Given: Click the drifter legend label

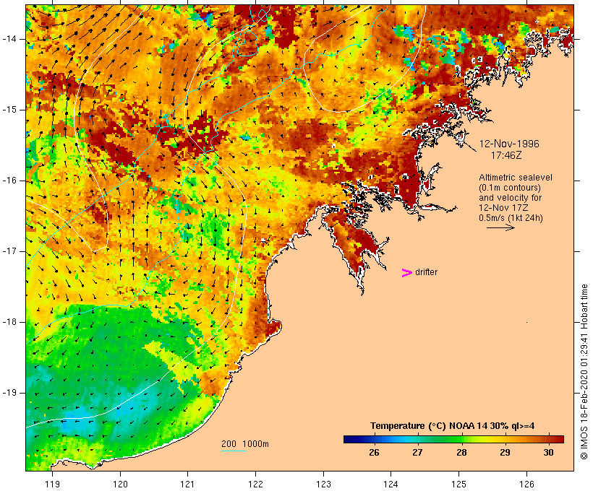Looking at the screenshot, I should [426, 272].
